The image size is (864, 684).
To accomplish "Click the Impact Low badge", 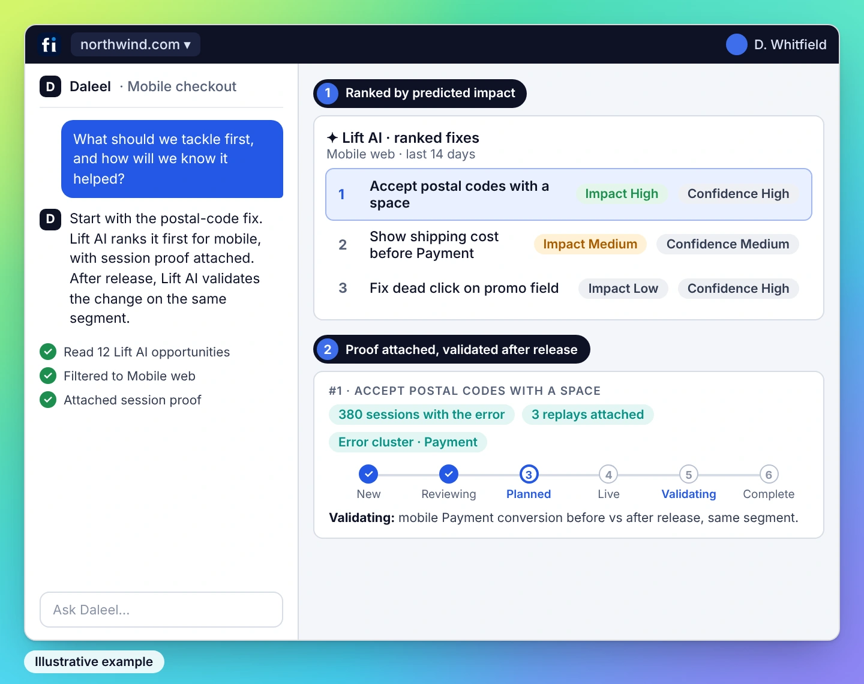I will coord(623,289).
